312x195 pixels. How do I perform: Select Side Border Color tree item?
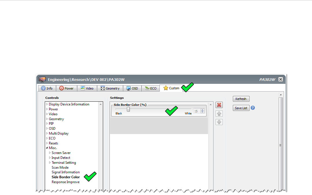(x=66, y=177)
